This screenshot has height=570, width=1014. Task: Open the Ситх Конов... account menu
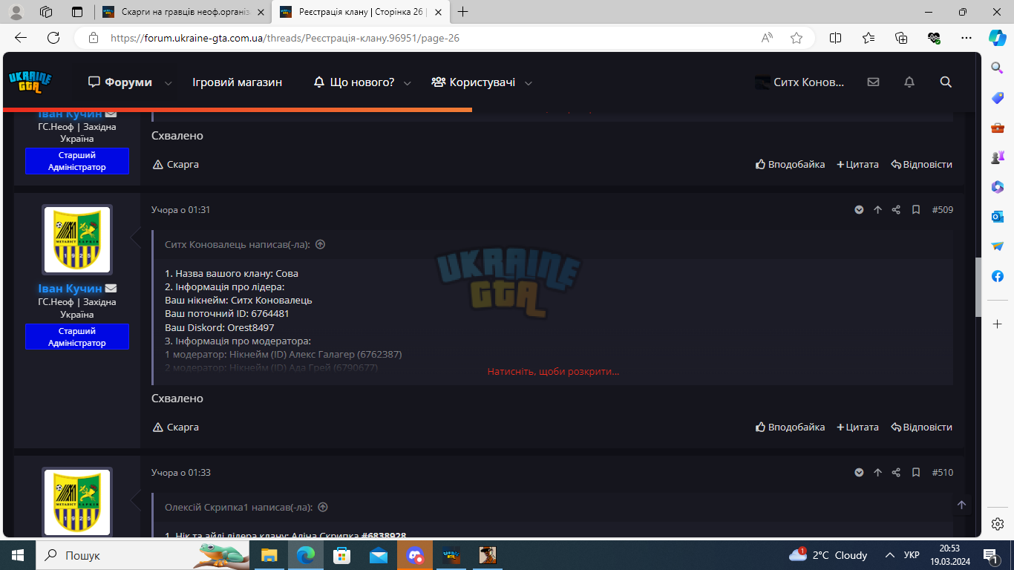click(x=800, y=82)
